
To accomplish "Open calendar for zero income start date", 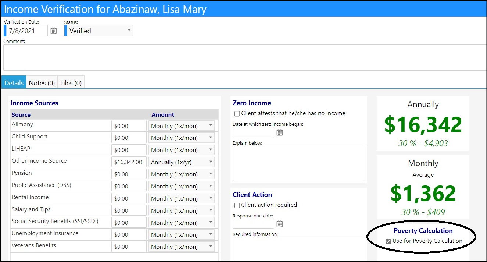I will click(280, 132).
